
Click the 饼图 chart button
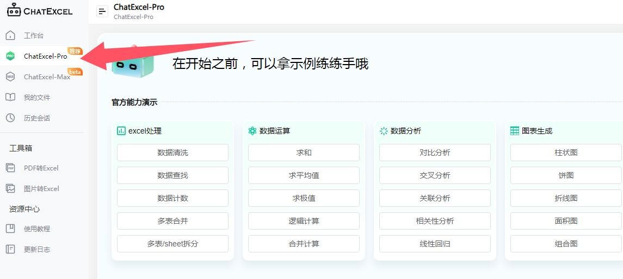coord(566,175)
